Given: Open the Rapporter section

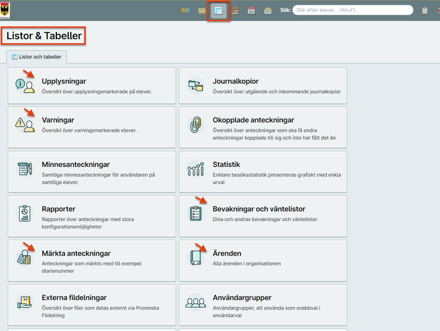Looking at the screenshot, I should [x=91, y=216].
